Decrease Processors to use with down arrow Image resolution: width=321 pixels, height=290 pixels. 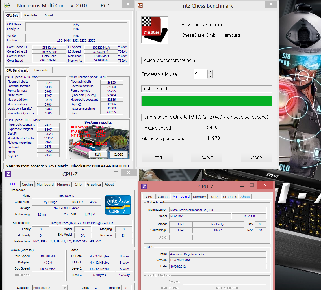(x=210, y=76)
